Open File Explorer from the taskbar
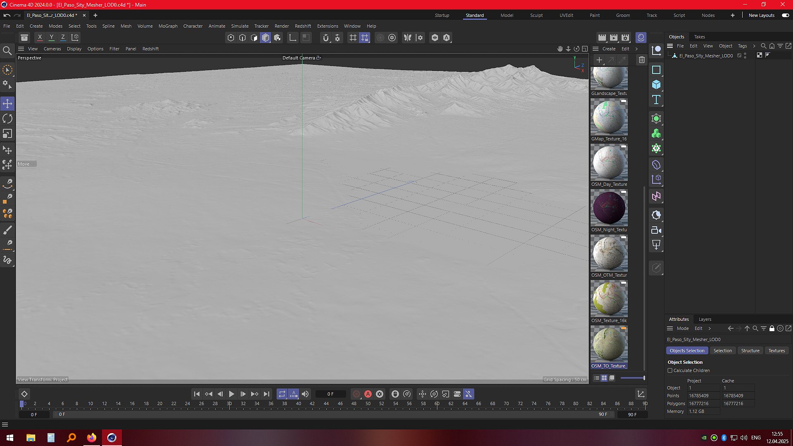Screen dimensions: 793x446 (31, 438)
